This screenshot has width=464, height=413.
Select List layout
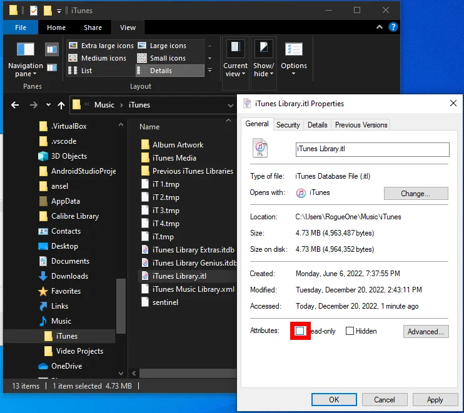(x=81, y=71)
